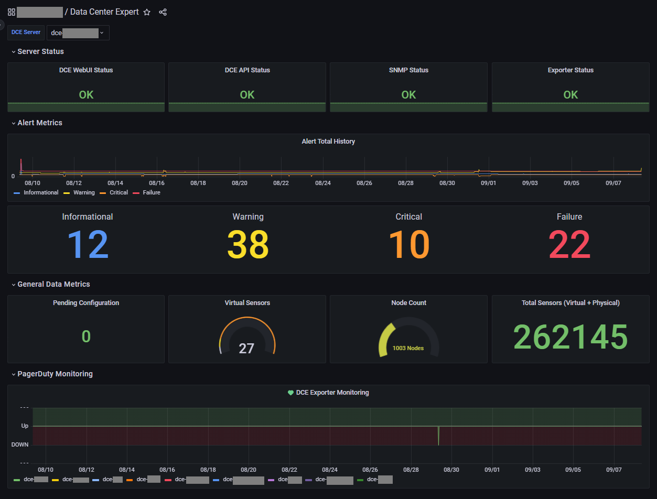Click the downtime spike in Exporter Monitoring graph
Screen dimensions: 657x499
coord(438,436)
